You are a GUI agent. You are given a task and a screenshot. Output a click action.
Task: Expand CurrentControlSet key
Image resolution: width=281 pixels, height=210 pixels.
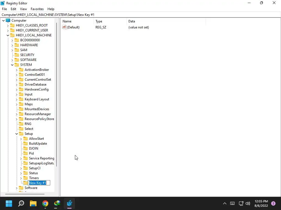[x=16, y=80]
